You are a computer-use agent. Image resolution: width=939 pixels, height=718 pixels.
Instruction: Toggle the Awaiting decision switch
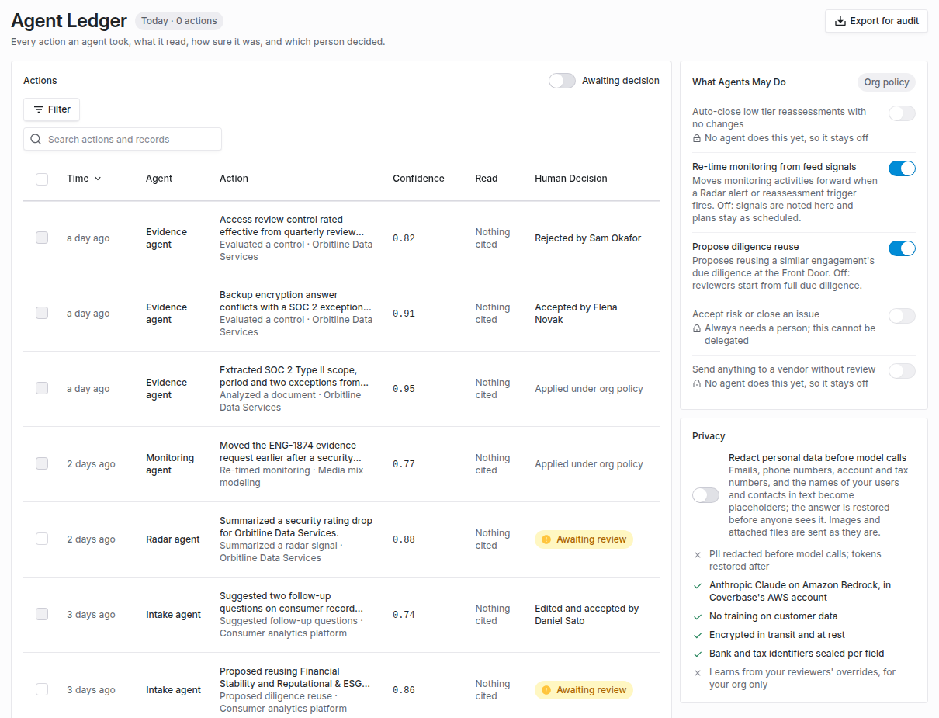(x=562, y=81)
